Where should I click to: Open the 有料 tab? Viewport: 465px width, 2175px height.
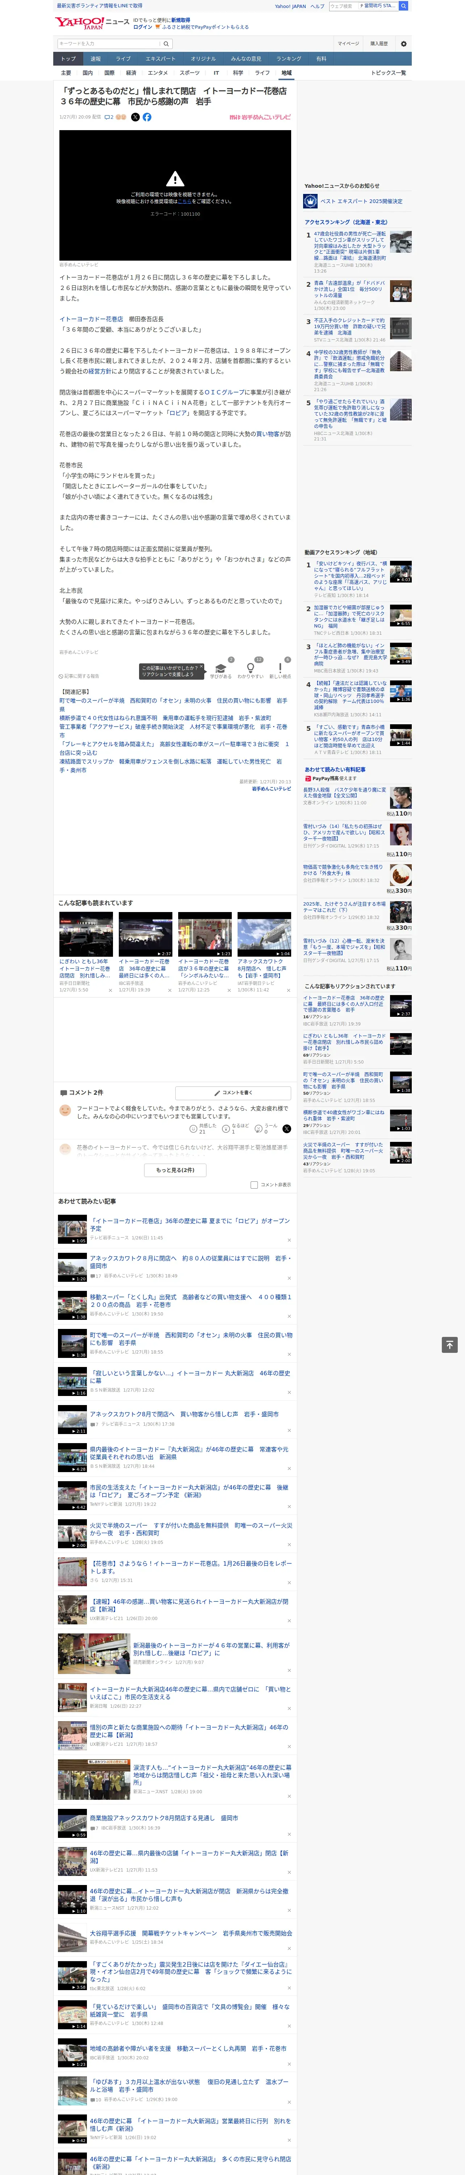[x=321, y=59]
